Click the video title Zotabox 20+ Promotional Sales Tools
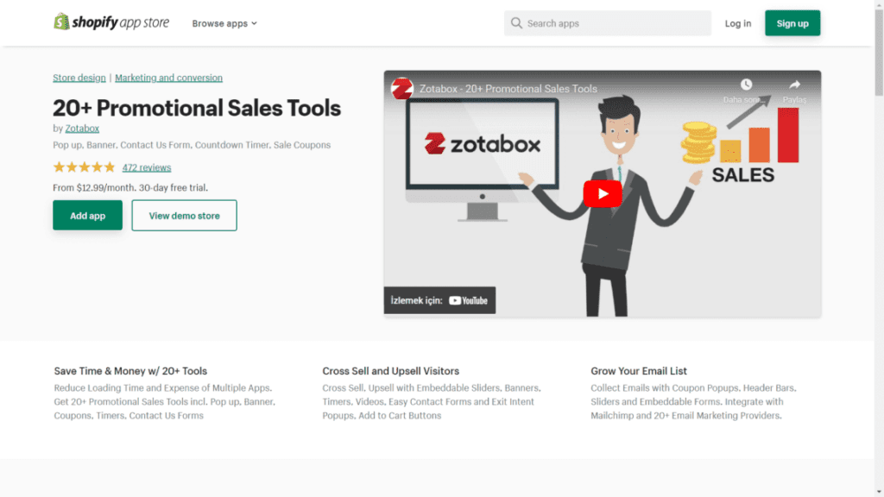The height and width of the screenshot is (497, 884). tap(510, 87)
